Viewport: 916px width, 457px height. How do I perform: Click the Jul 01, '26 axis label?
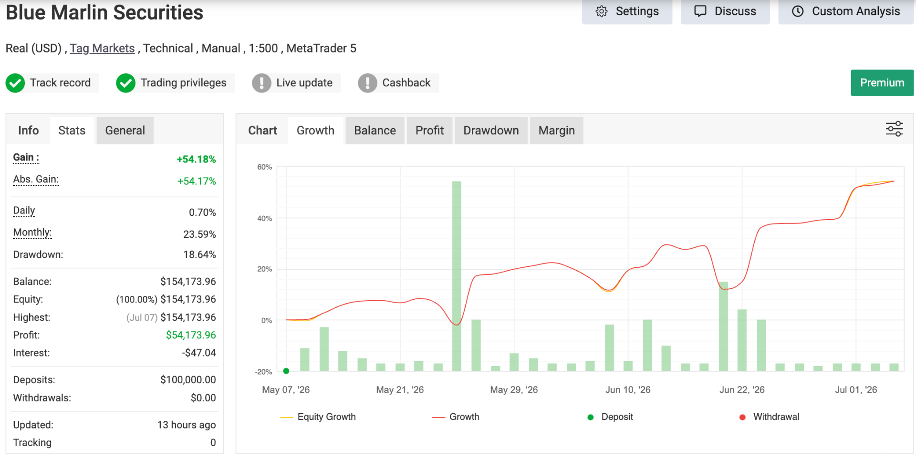point(856,390)
